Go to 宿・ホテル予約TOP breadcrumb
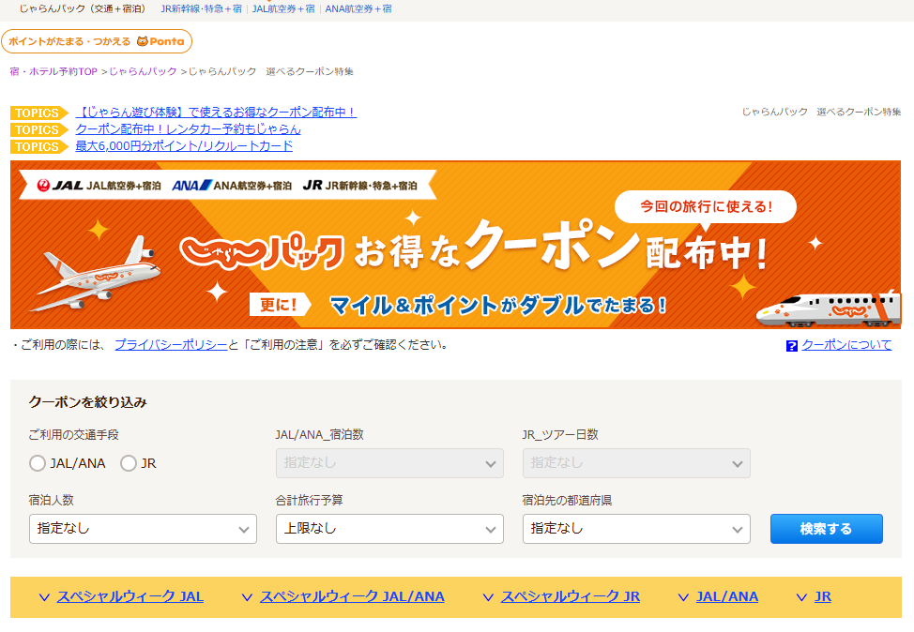This screenshot has height=632, width=914. 53,71
